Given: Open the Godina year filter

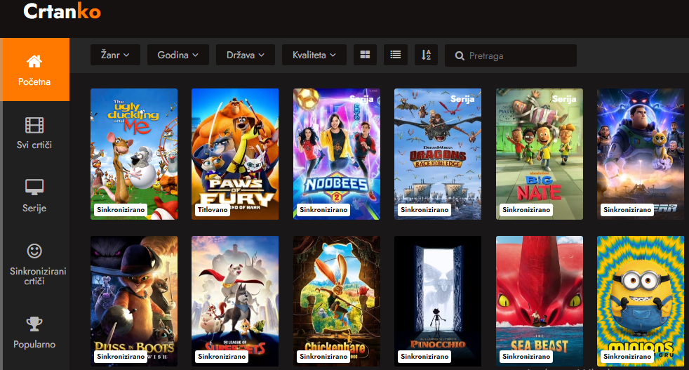Looking at the screenshot, I should point(178,55).
